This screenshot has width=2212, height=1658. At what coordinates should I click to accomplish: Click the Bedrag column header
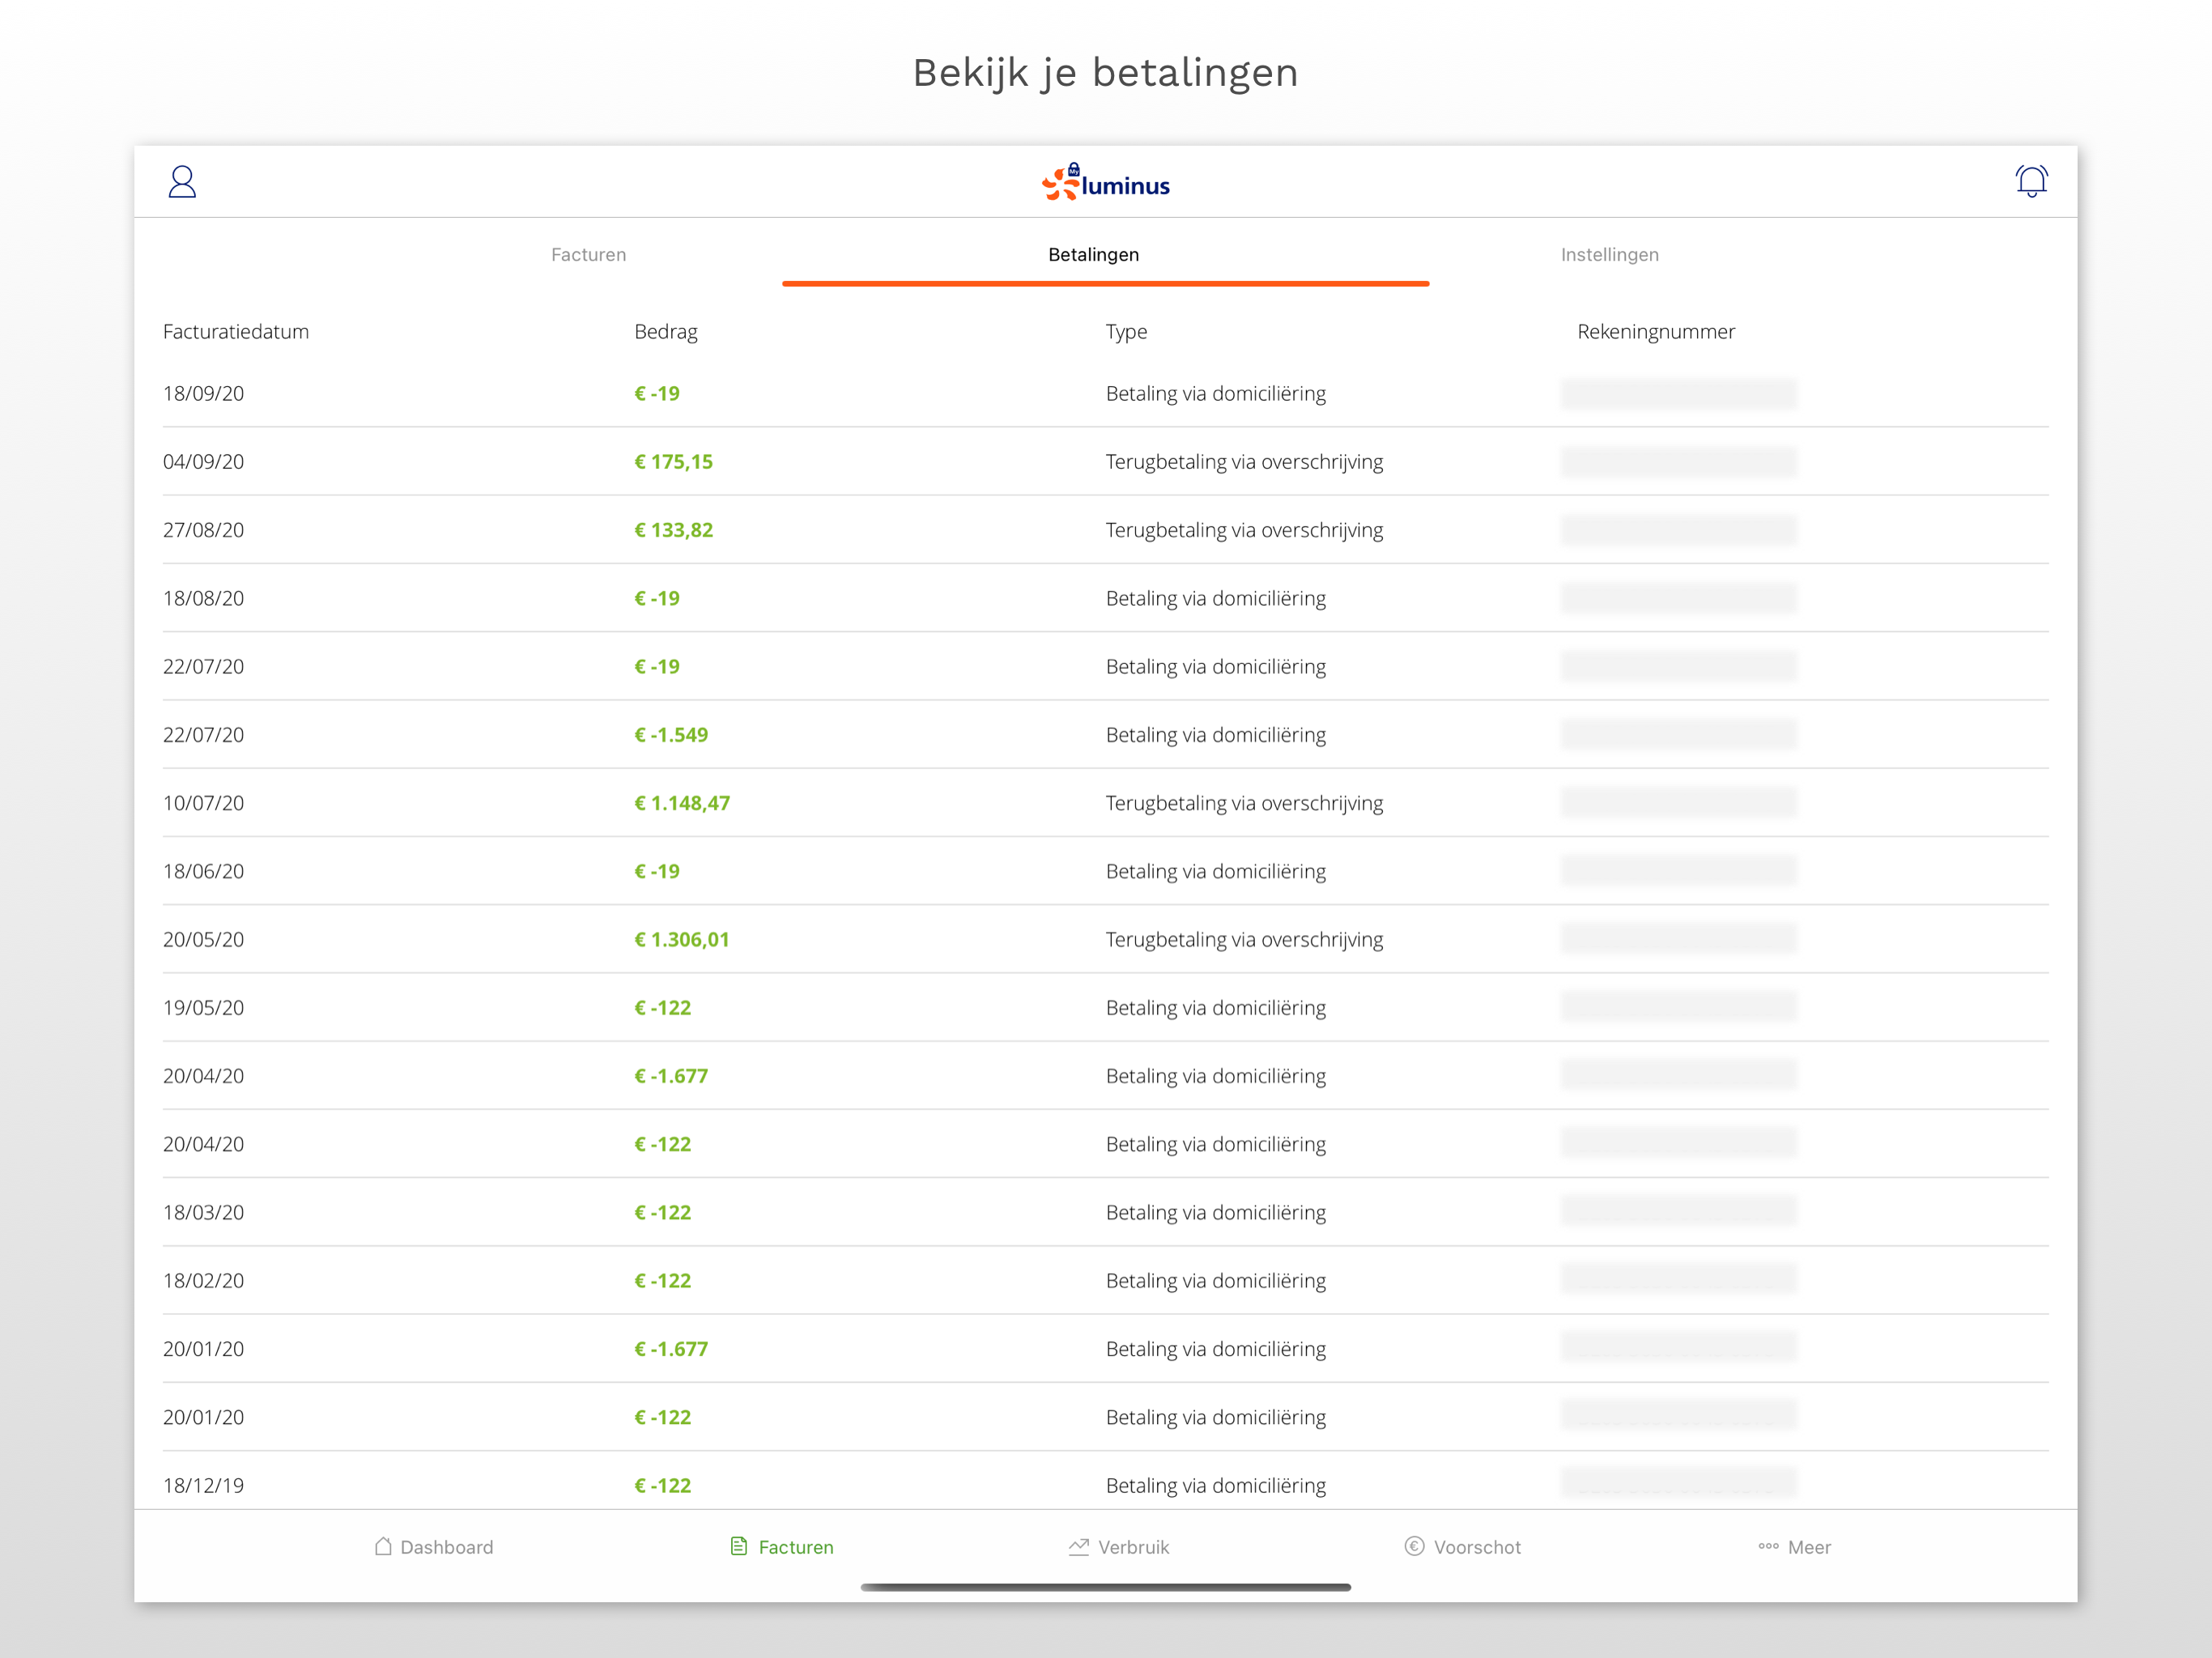coord(665,332)
